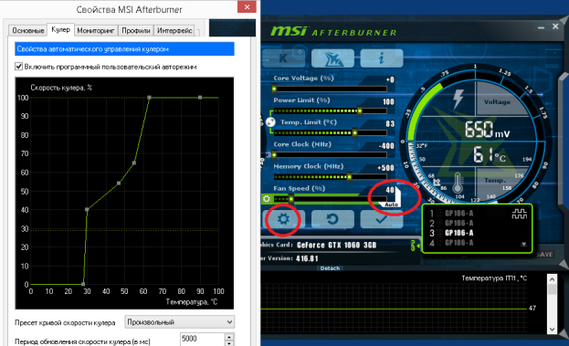The height and width of the screenshot is (346, 569).
Task: Expand GPU list down arrow
Action: (x=523, y=245)
